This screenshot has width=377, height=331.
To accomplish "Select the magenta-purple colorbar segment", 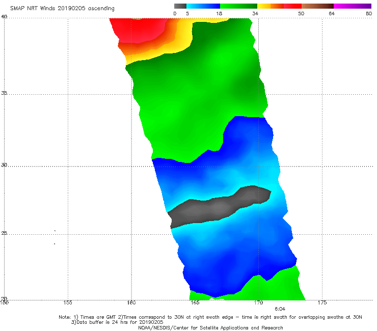I will pos(353,6).
